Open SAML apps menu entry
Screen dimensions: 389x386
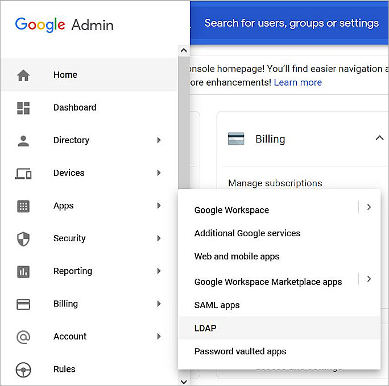tap(217, 305)
